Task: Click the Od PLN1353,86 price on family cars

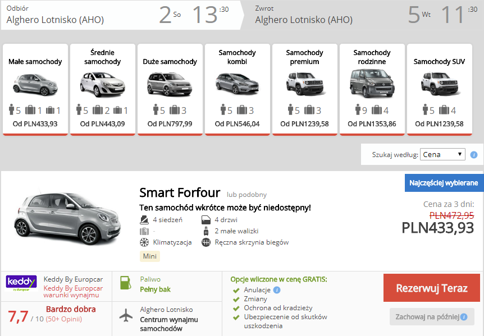Action: click(372, 124)
